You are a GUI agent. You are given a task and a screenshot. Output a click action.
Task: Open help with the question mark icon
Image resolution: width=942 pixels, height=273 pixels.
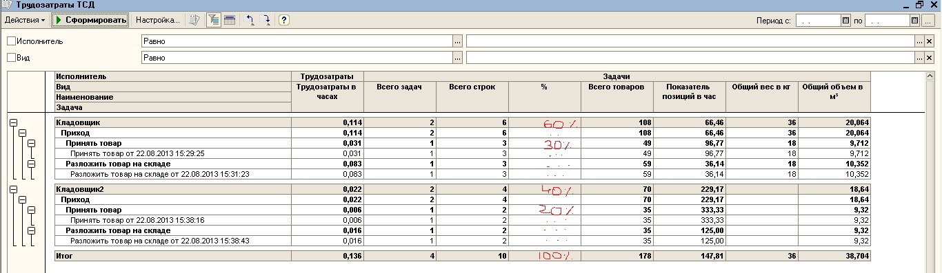pyautogui.click(x=283, y=20)
